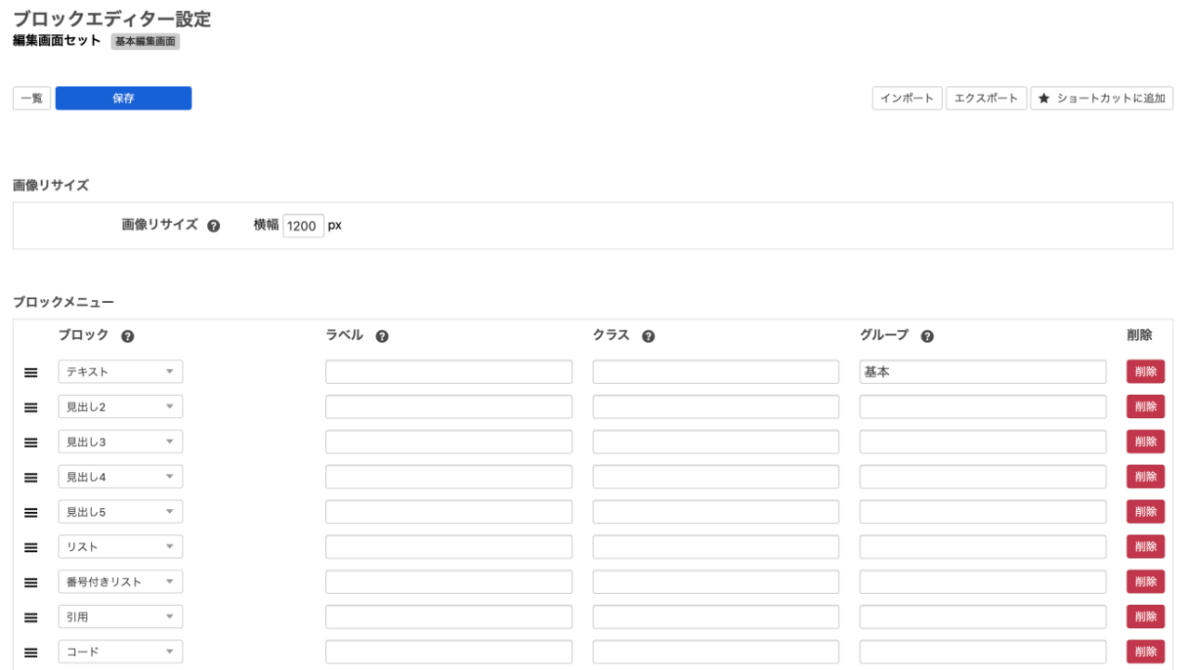Open the 見出し2 block type dropdown
This screenshot has width=1189, height=670.
[x=120, y=406]
